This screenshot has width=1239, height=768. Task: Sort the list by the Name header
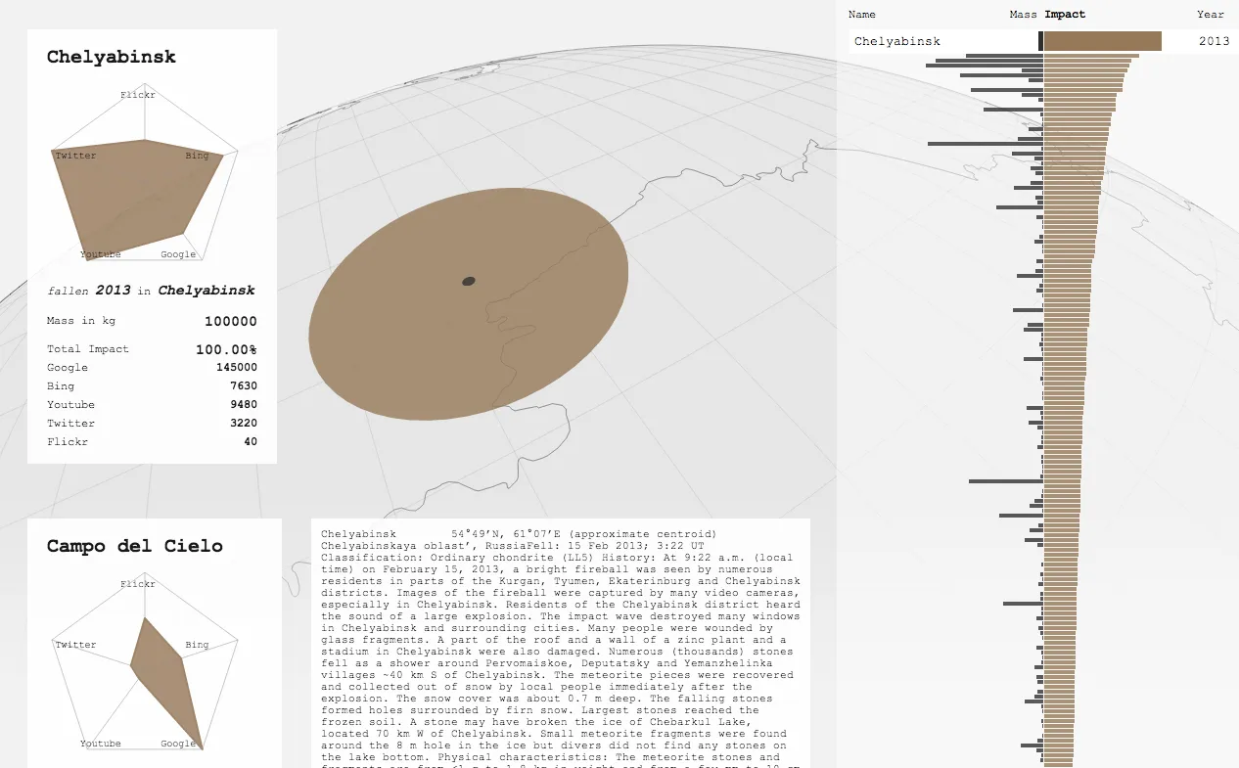point(861,15)
